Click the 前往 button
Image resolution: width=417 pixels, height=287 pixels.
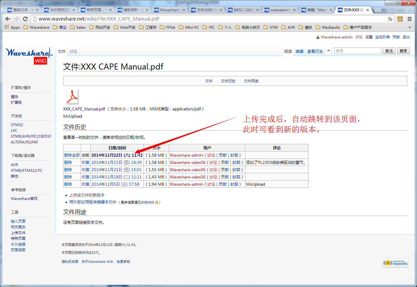[x=389, y=51]
